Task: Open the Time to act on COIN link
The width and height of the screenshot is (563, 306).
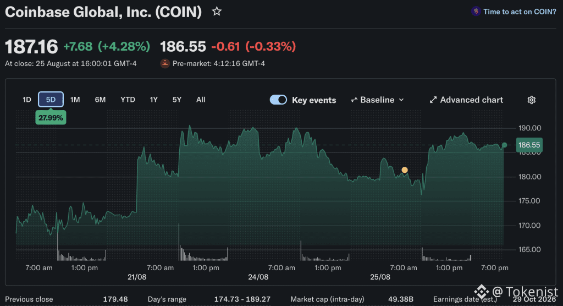Action: (519, 12)
